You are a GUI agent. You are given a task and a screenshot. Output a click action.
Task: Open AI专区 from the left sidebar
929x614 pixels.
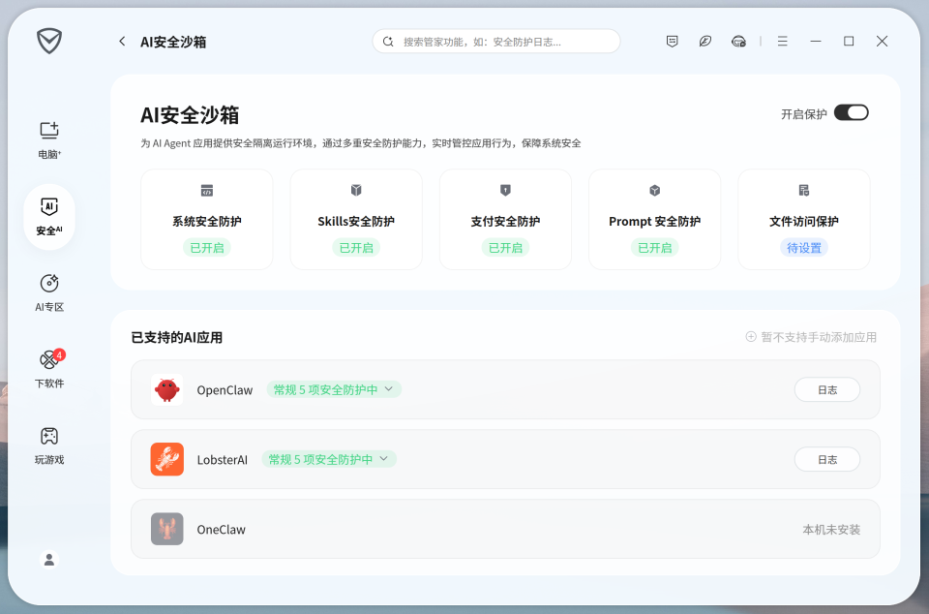pyautogui.click(x=49, y=292)
